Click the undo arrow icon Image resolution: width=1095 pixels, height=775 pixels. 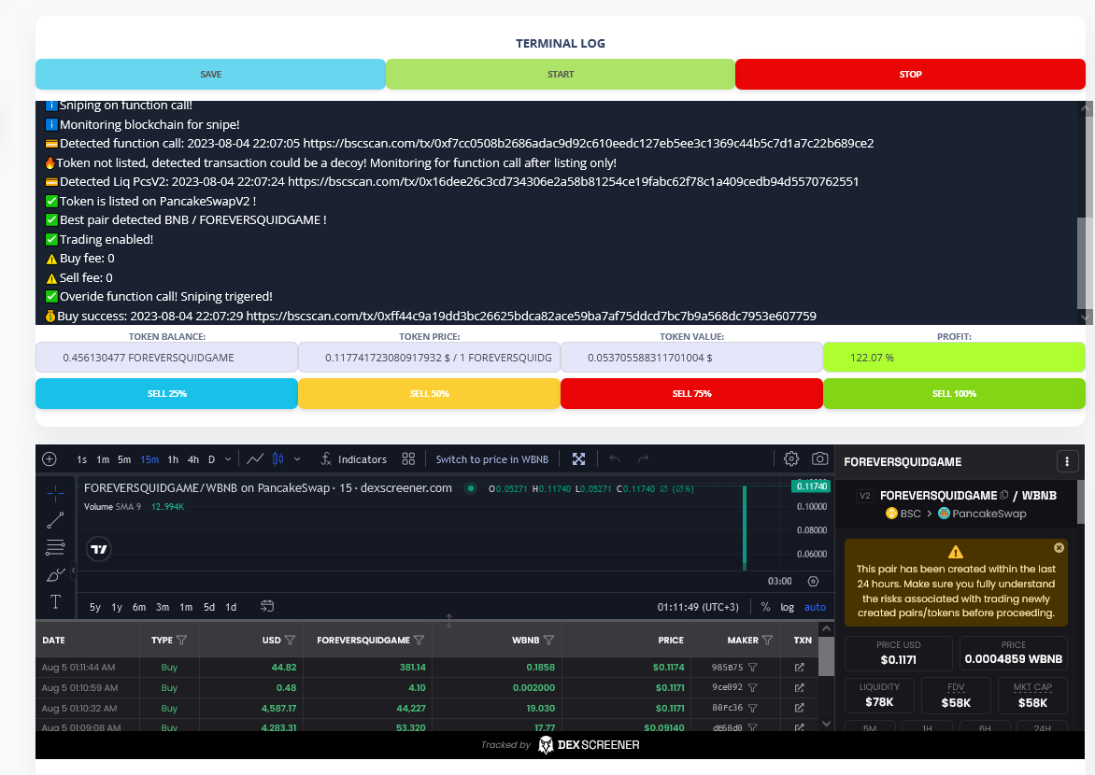pyautogui.click(x=615, y=459)
